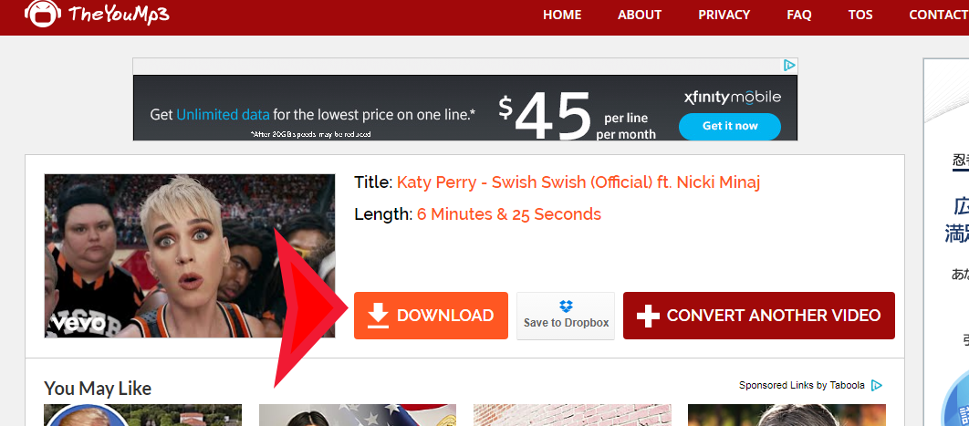The image size is (969, 426).
Task: Open the FAQ navigation link
Action: [x=799, y=15]
